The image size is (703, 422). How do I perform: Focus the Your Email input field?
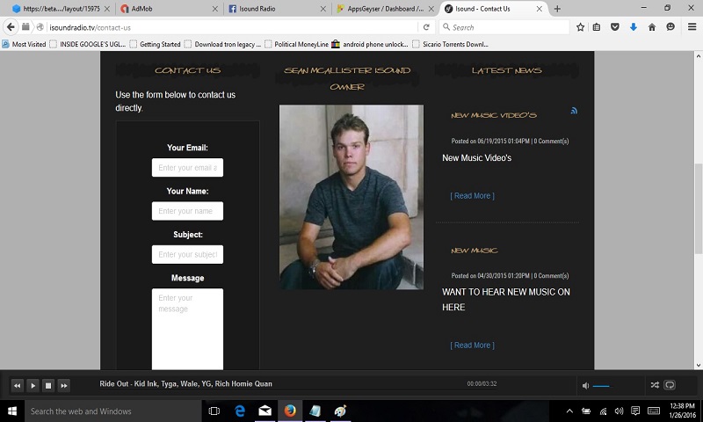point(187,168)
